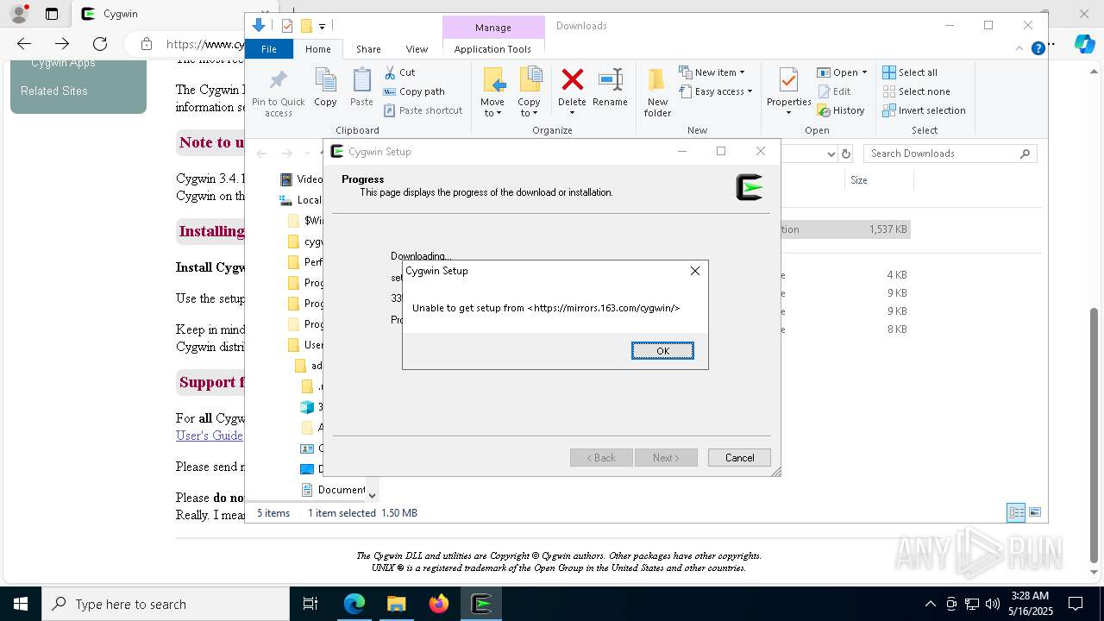Click the Search Downloads field
Screen dimensions: 1104x621
point(950,154)
